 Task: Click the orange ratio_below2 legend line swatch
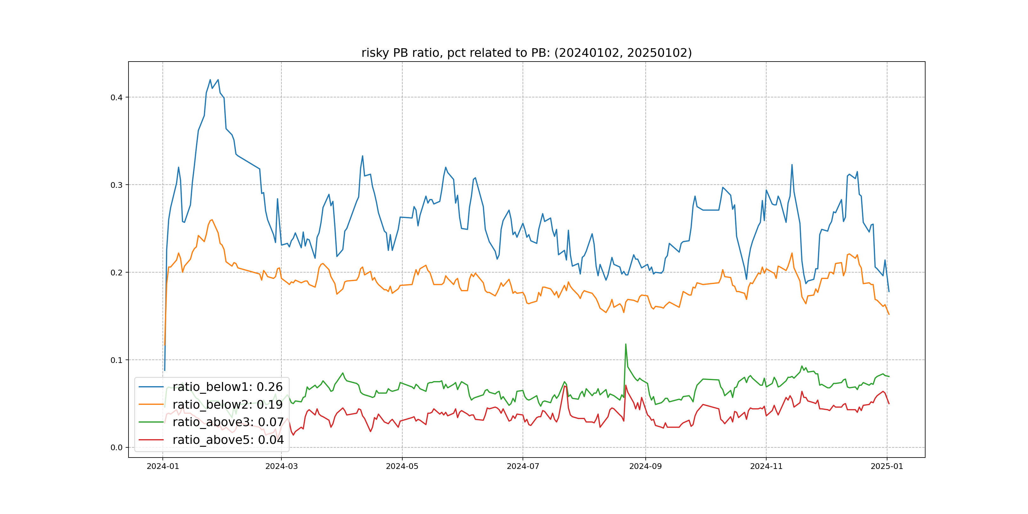(151, 404)
